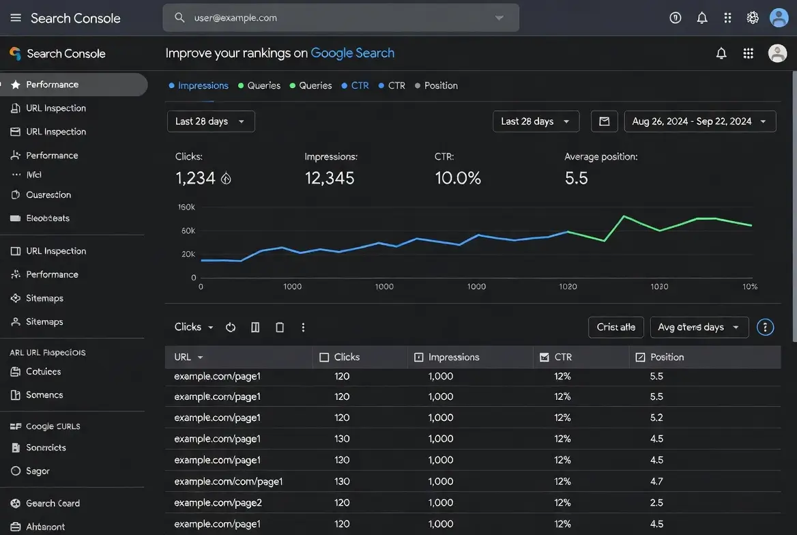Open the left Last 28 days dropdown

pos(211,121)
